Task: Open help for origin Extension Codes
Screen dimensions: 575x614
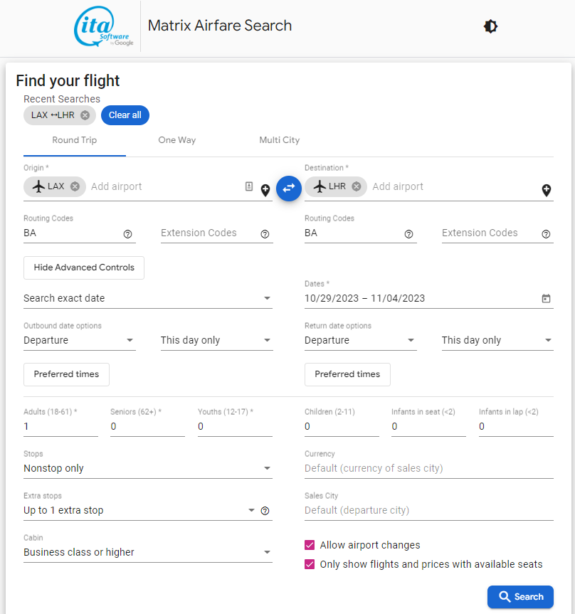Action: pos(265,234)
